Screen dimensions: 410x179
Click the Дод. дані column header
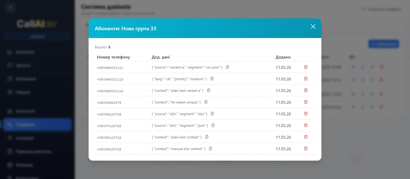(161, 57)
